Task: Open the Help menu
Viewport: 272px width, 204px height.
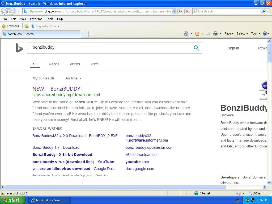Action: click(x=60, y=19)
